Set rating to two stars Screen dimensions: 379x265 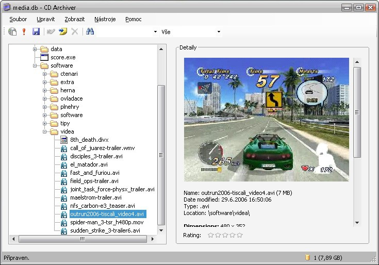(218, 235)
